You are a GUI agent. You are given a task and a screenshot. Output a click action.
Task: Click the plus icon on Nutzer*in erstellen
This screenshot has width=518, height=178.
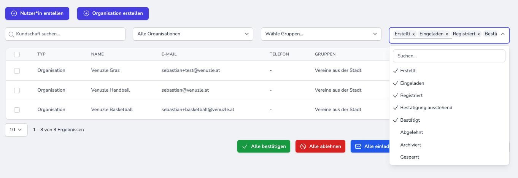14,13
